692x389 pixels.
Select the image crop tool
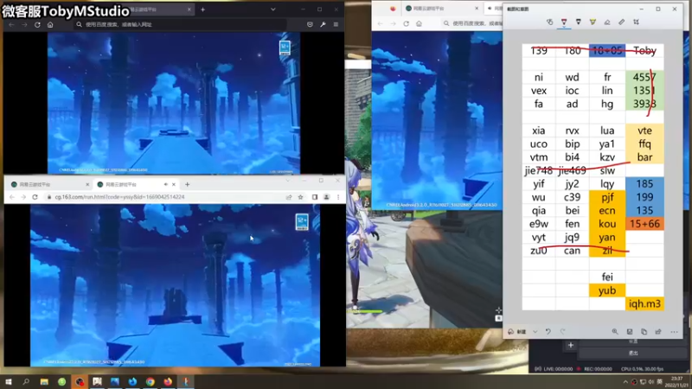[x=636, y=22]
